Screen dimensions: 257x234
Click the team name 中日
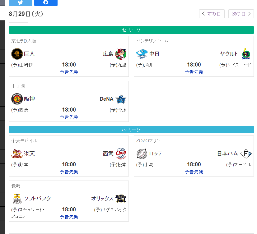click(154, 54)
